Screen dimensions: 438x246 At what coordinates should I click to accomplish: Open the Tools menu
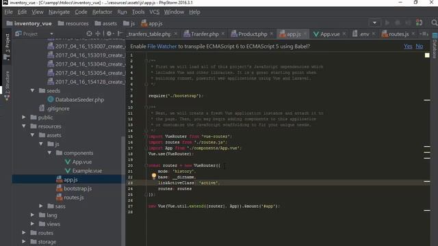[x=138, y=12]
